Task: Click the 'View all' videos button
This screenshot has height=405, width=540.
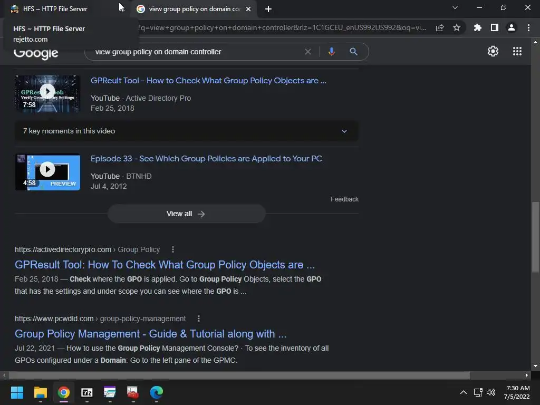Action: click(x=186, y=214)
